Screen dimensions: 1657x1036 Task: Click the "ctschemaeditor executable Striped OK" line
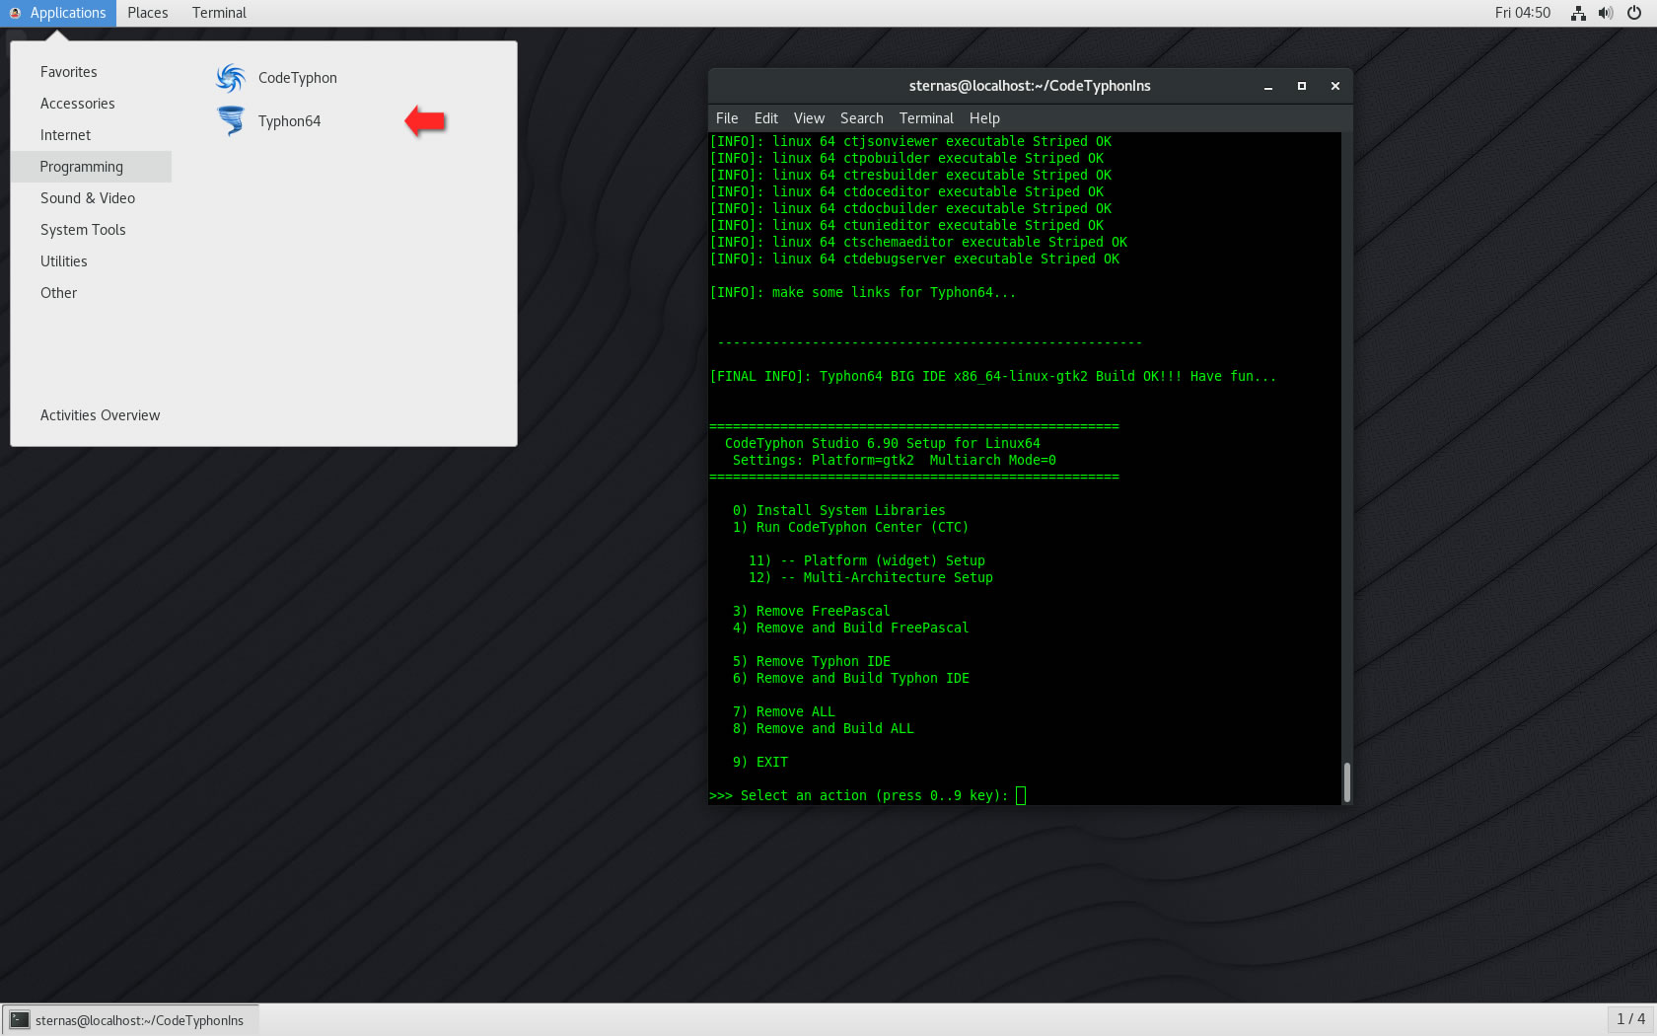pyautogui.click(x=918, y=242)
